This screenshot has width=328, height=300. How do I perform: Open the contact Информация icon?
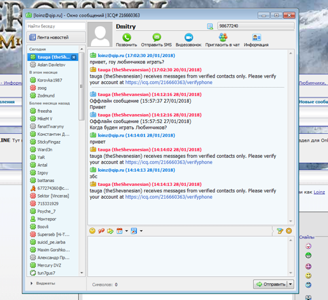pos(256,38)
